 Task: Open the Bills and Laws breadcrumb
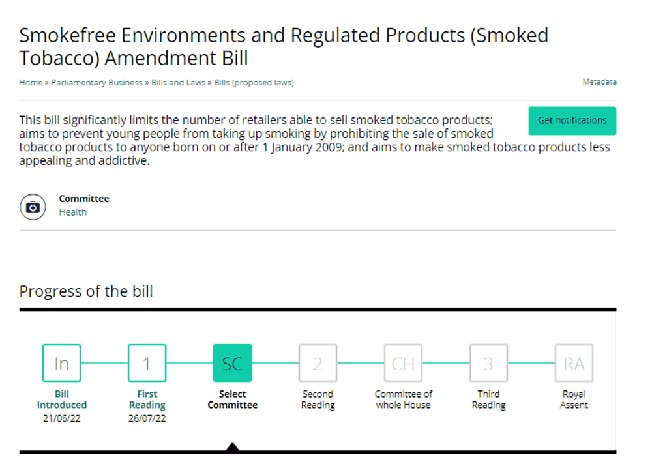coord(179,82)
